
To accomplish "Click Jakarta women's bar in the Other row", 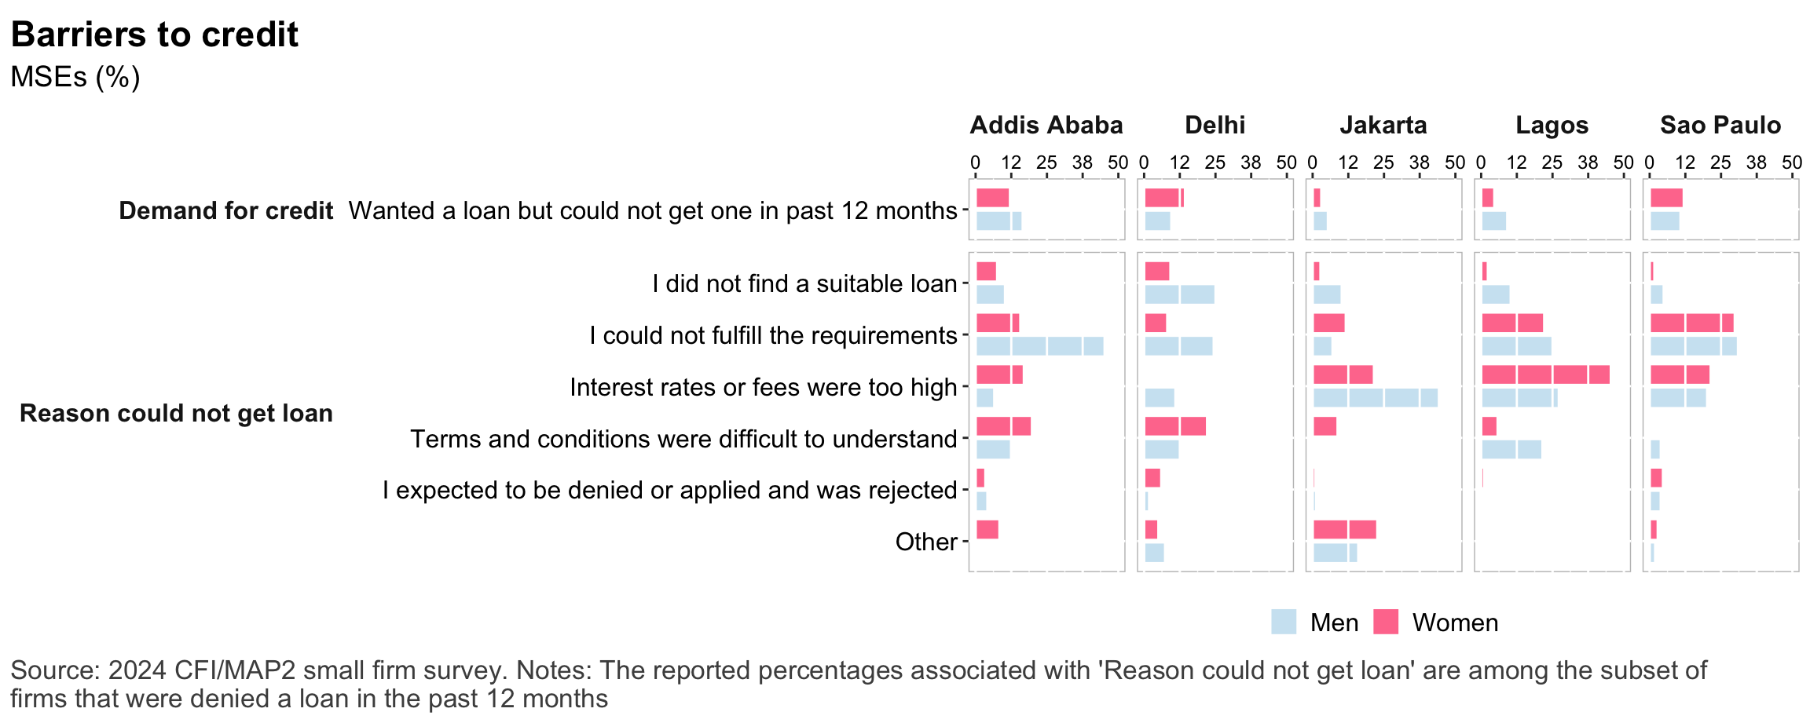I will [x=1344, y=529].
